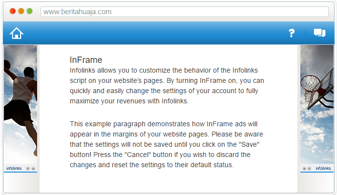Click the InFrame heading
The width and height of the screenshot is (337, 195).
click(86, 60)
